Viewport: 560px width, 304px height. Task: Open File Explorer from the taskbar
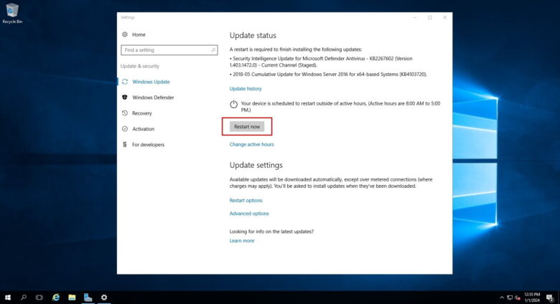[x=72, y=298]
